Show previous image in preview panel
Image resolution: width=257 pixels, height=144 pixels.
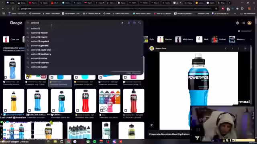pyautogui.click(x=226, y=48)
